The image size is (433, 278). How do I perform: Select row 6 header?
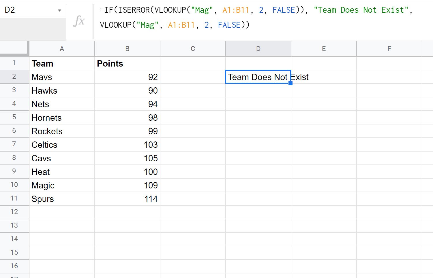(14, 131)
